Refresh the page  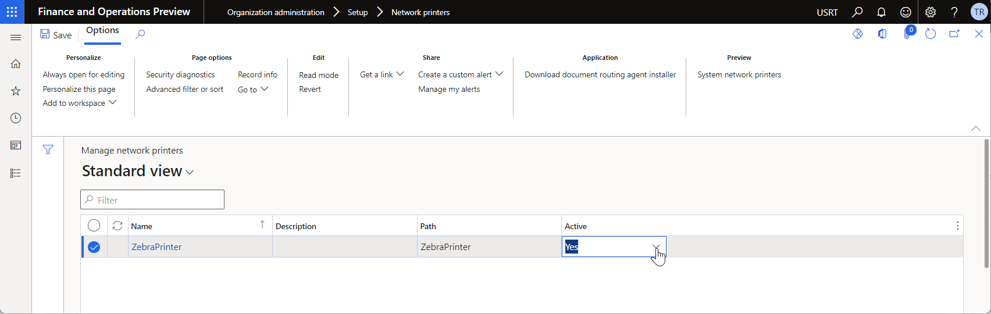coord(931,34)
